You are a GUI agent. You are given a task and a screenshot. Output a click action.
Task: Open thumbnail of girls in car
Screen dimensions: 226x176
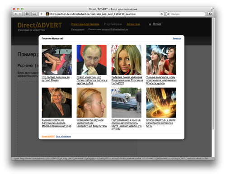pos(57,60)
